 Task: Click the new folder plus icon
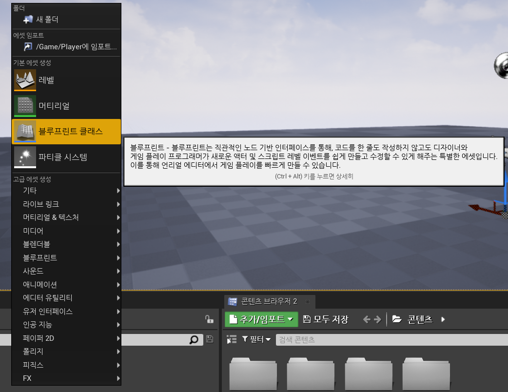click(x=28, y=20)
